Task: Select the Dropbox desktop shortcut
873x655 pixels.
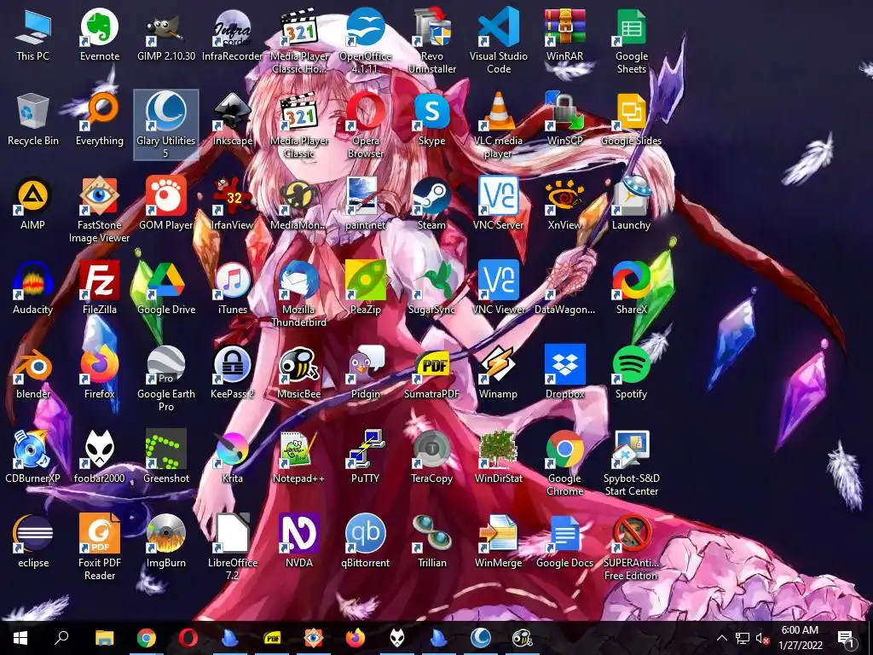Action: [564, 374]
